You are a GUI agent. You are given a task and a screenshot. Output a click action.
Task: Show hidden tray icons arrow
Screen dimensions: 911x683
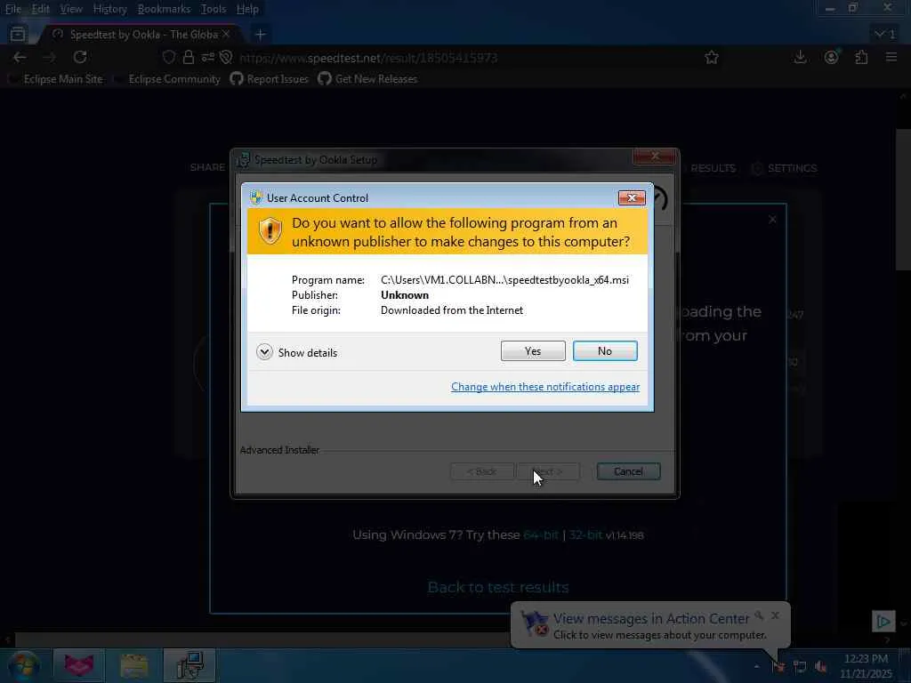(756, 667)
